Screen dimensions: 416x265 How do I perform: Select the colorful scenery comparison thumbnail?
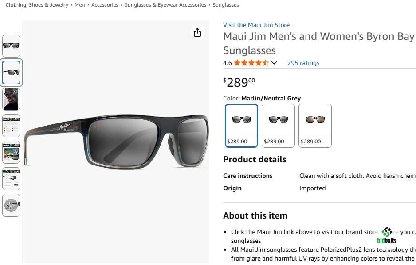pyautogui.click(x=11, y=152)
